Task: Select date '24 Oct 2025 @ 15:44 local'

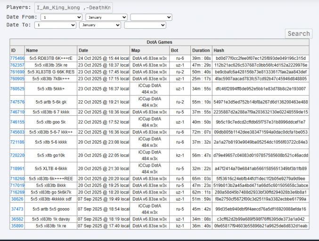Action: coord(104,58)
